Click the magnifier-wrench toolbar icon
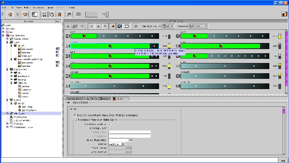 coord(69,14)
